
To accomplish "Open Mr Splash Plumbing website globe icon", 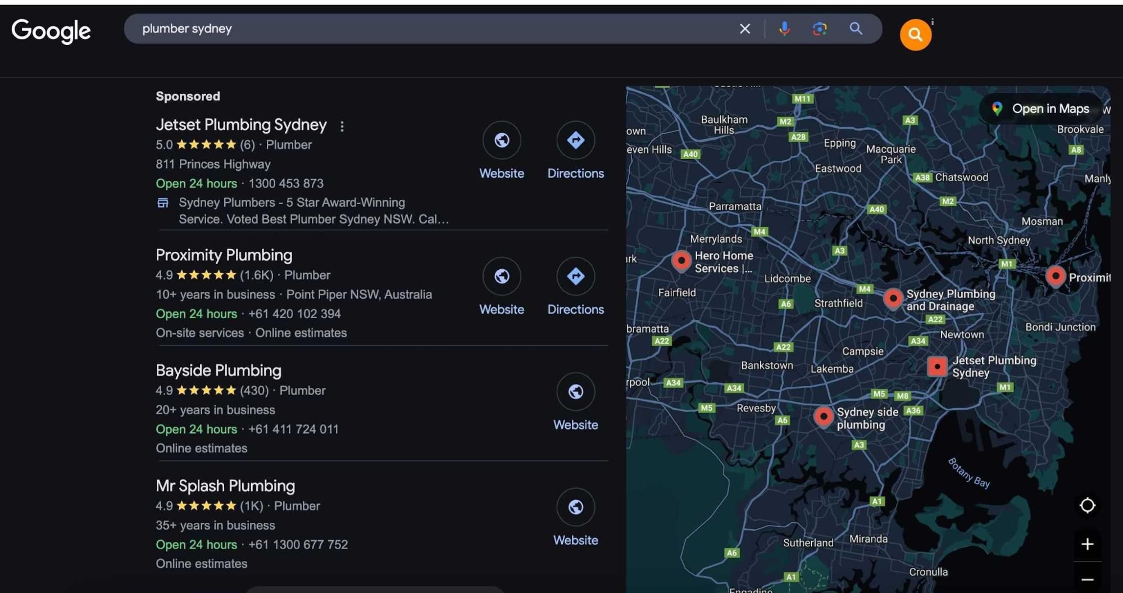I will (576, 506).
